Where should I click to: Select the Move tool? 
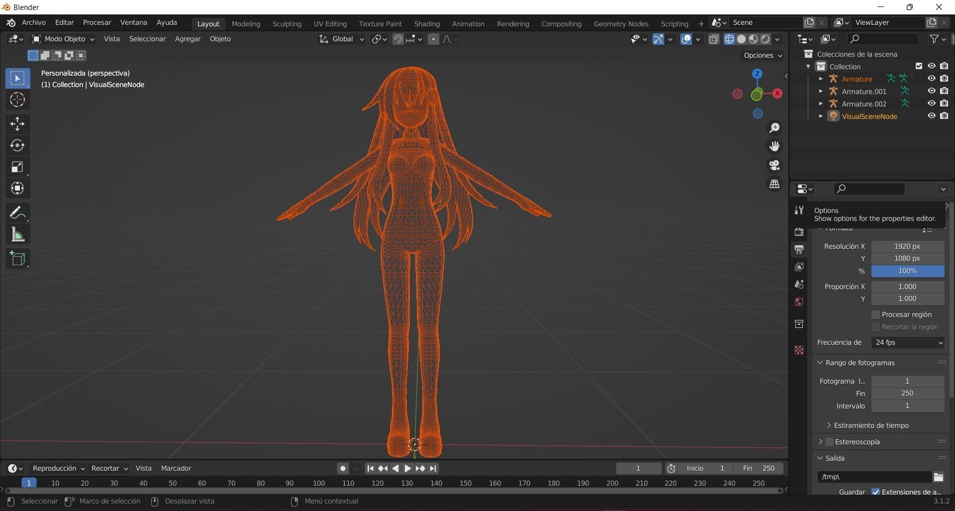pyautogui.click(x=17, y=123)
